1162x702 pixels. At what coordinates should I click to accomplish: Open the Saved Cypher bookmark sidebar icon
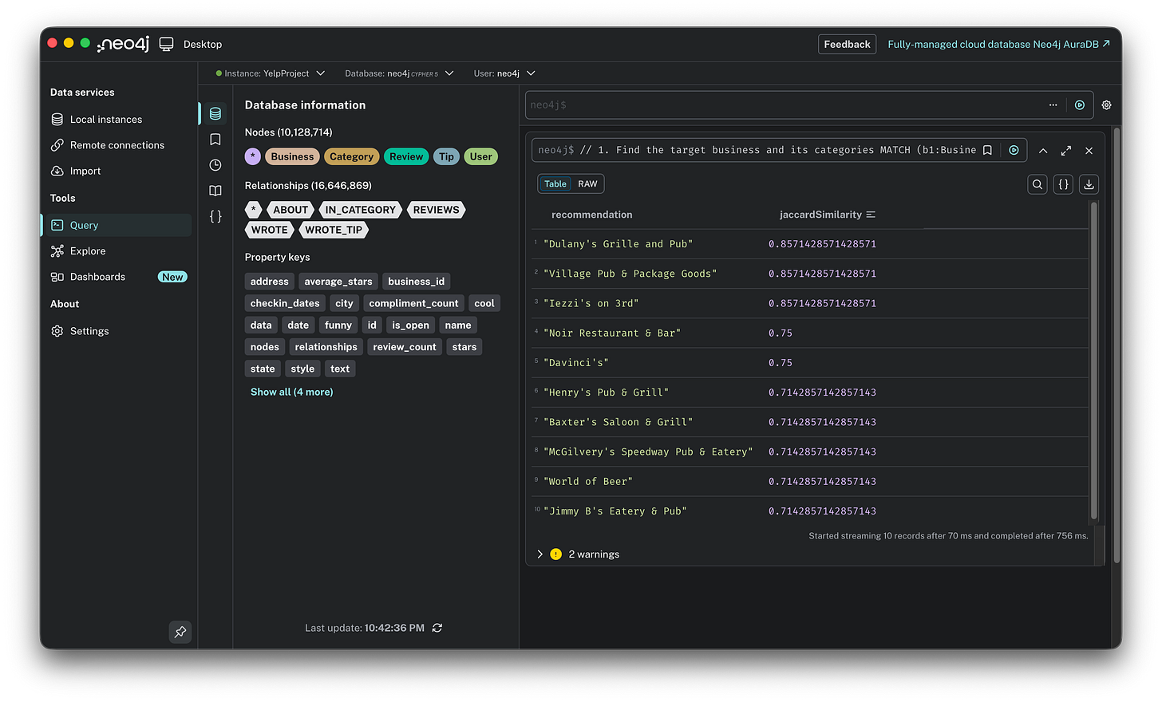[215, 140]
